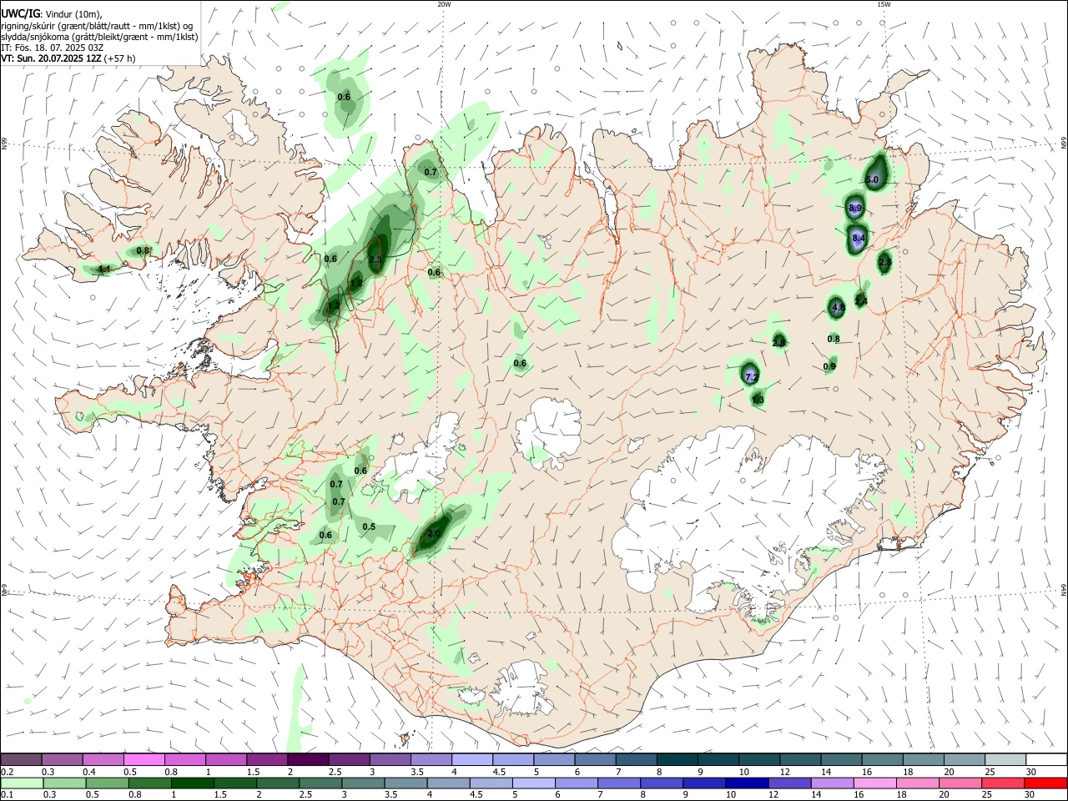
Task: Pick the violet 12–14 swatch, green scale
Action: click(788, 783)
